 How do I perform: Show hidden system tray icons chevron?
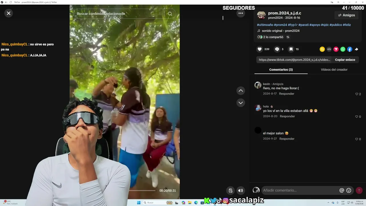[x=328, y=203]
